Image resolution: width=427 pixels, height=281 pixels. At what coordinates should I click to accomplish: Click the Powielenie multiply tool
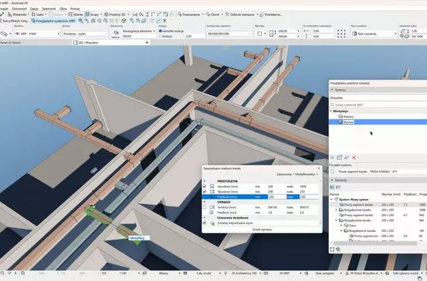click(271, 15)
